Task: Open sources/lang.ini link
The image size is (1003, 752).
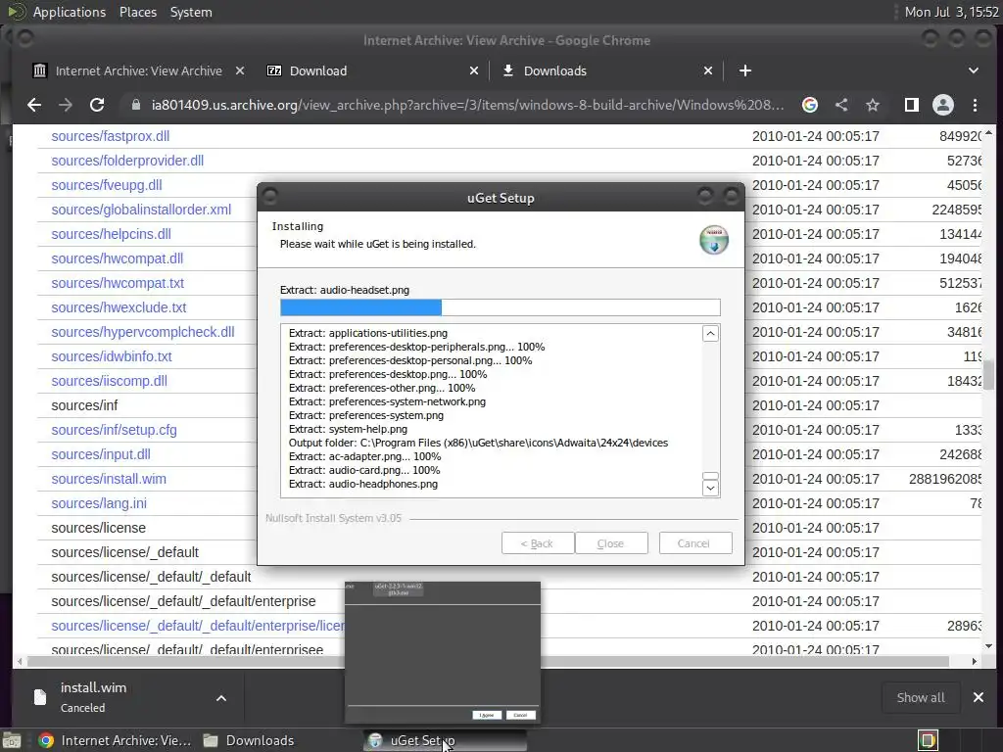Action: point(99,503)
